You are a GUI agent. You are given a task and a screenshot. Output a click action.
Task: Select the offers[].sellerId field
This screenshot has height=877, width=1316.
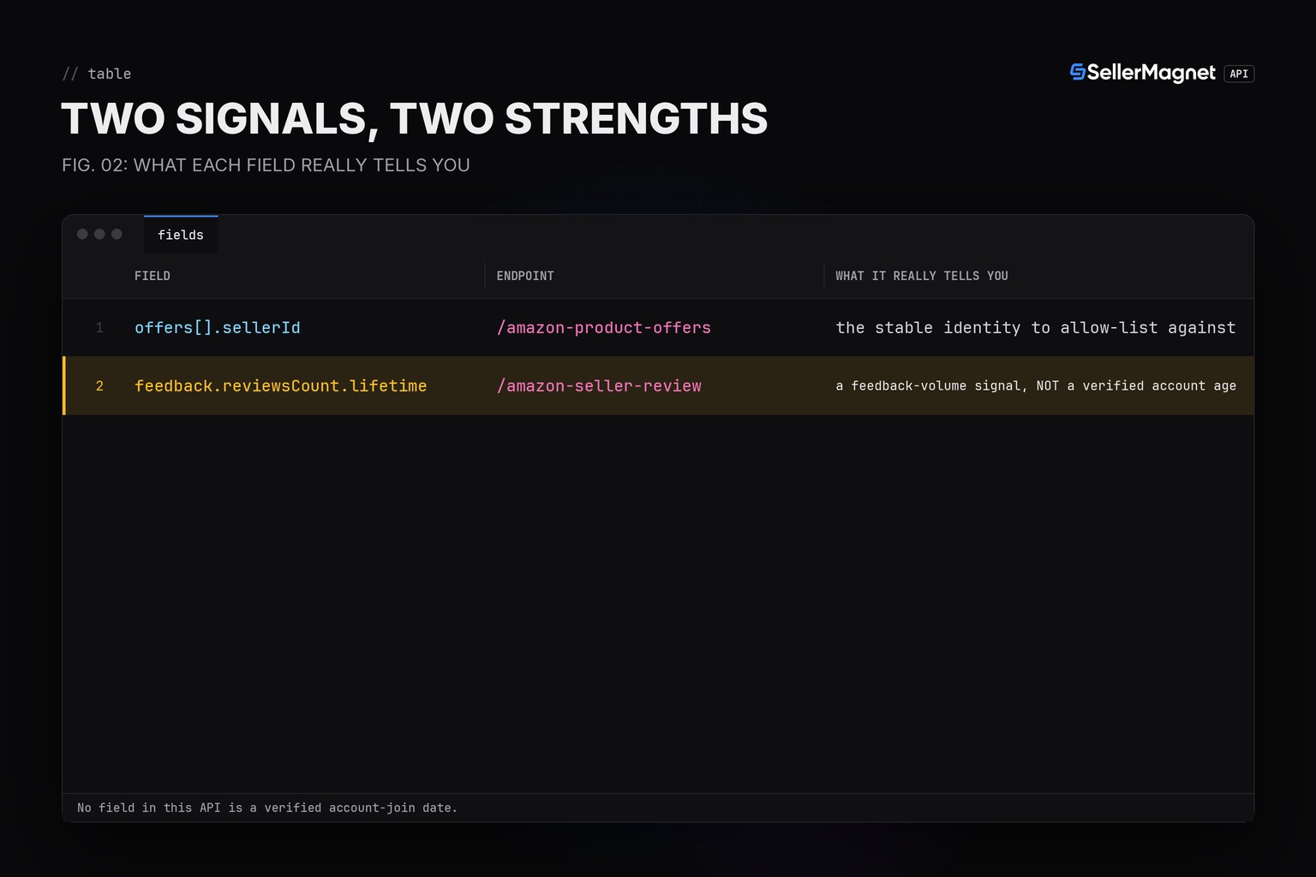[218, 328]
